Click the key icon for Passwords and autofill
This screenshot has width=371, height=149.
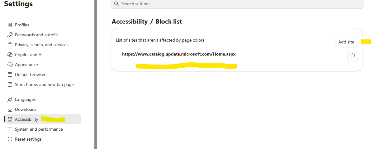[10, 35]
